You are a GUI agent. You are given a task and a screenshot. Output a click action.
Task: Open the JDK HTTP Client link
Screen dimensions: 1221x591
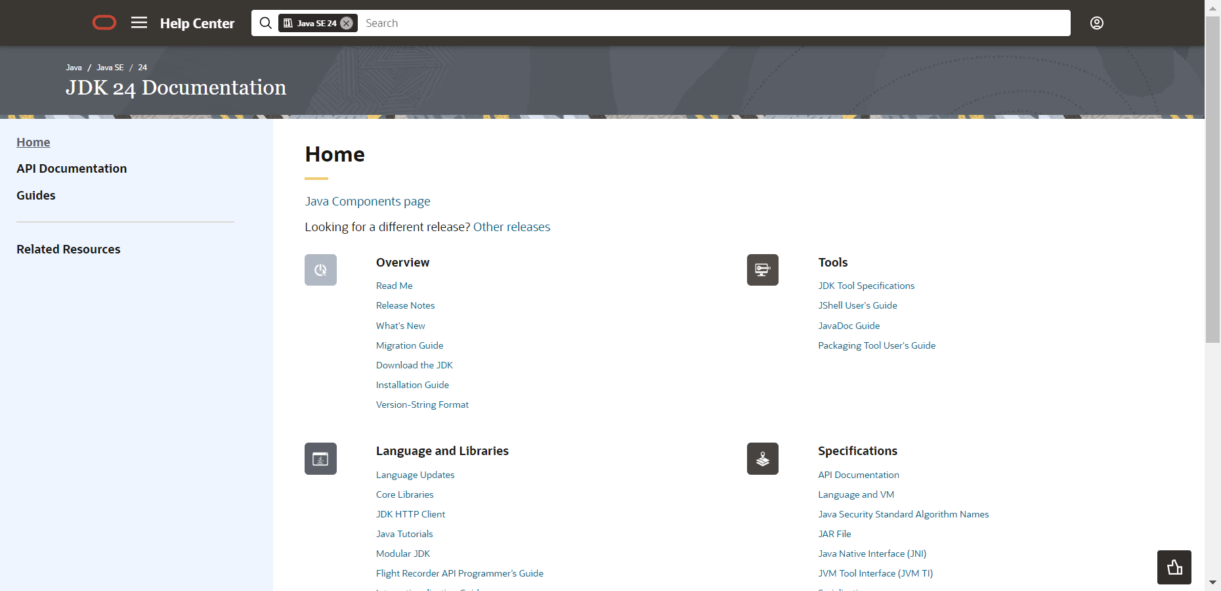(x=410, y=514)
